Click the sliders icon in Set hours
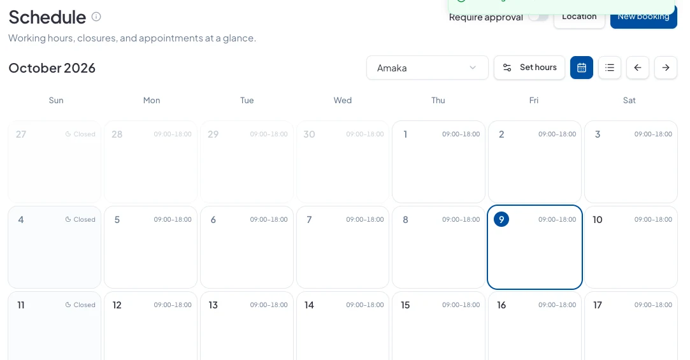690x360 pixels. click(x=507, y=68)
